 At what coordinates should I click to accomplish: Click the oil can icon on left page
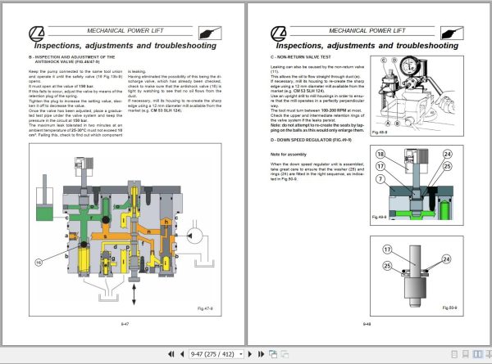pos(210,33)
